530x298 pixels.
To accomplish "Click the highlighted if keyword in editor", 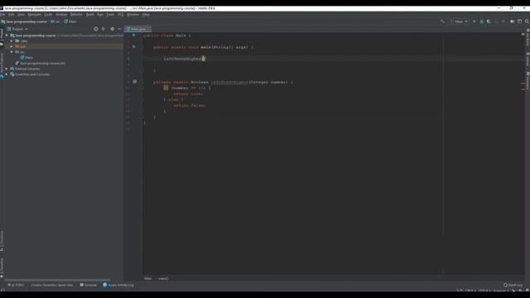I will (x=166, y=88).
